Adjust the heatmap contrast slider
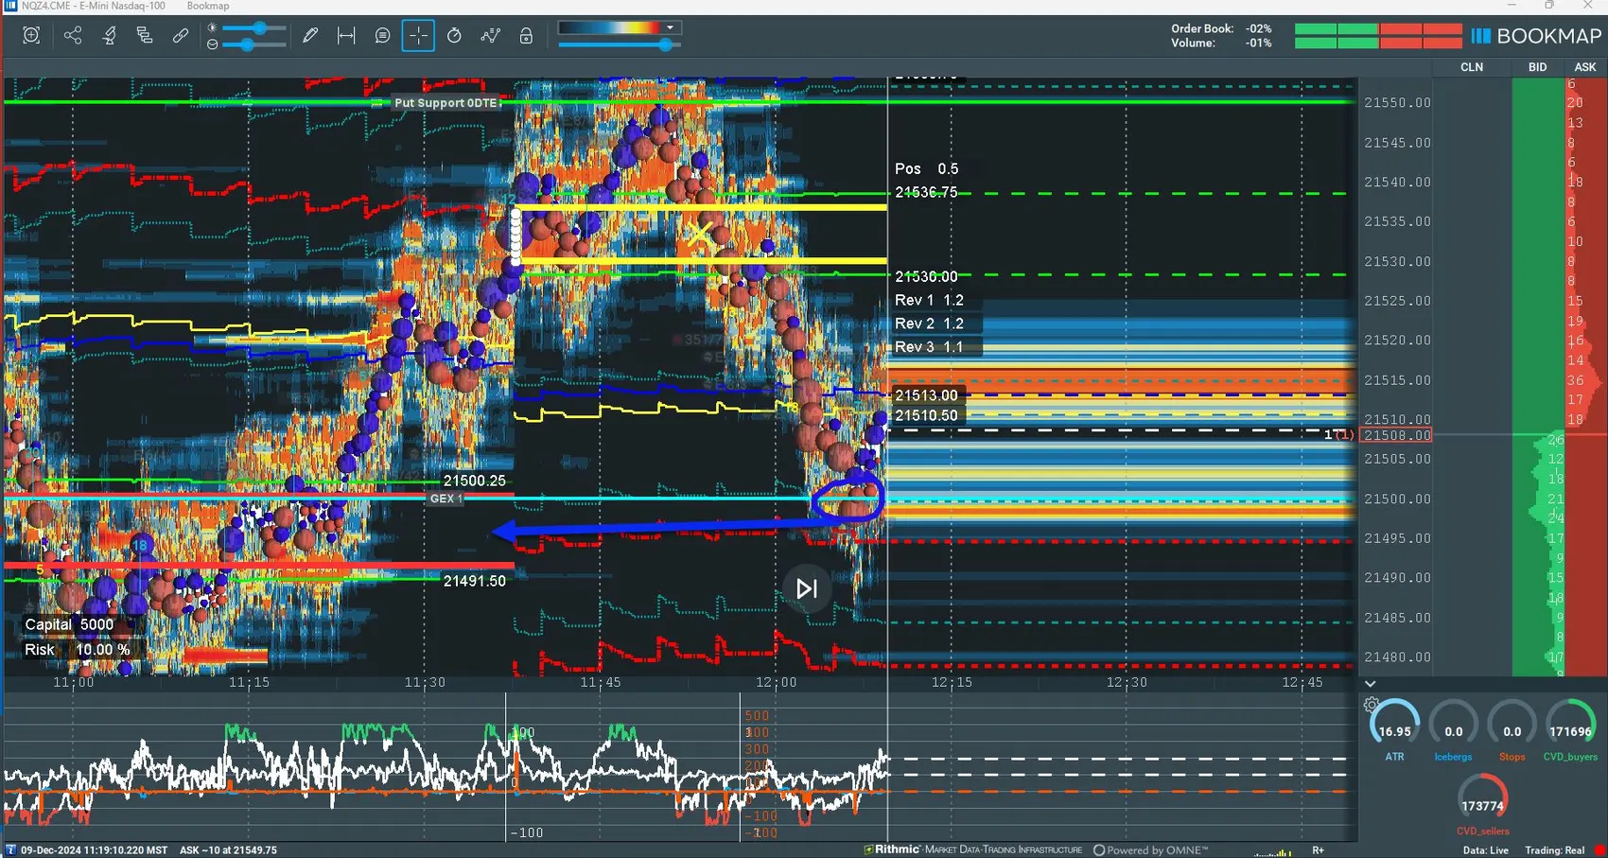This screenshot has width=1608, height=858. 620,44
